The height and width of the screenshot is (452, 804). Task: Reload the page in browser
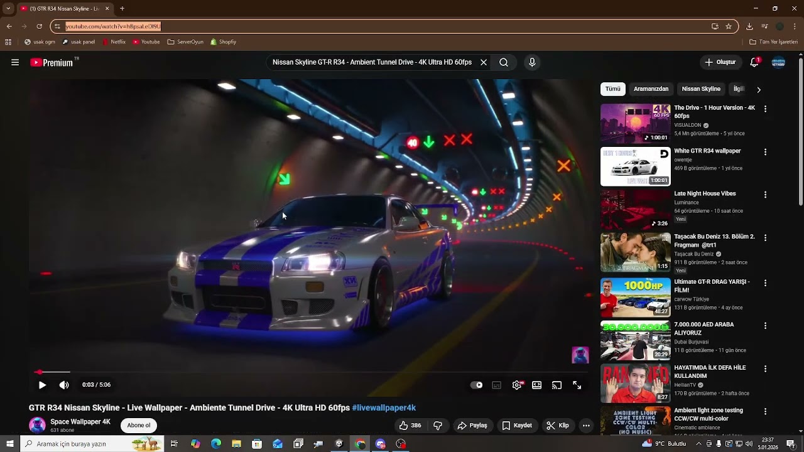pos(39,26)
